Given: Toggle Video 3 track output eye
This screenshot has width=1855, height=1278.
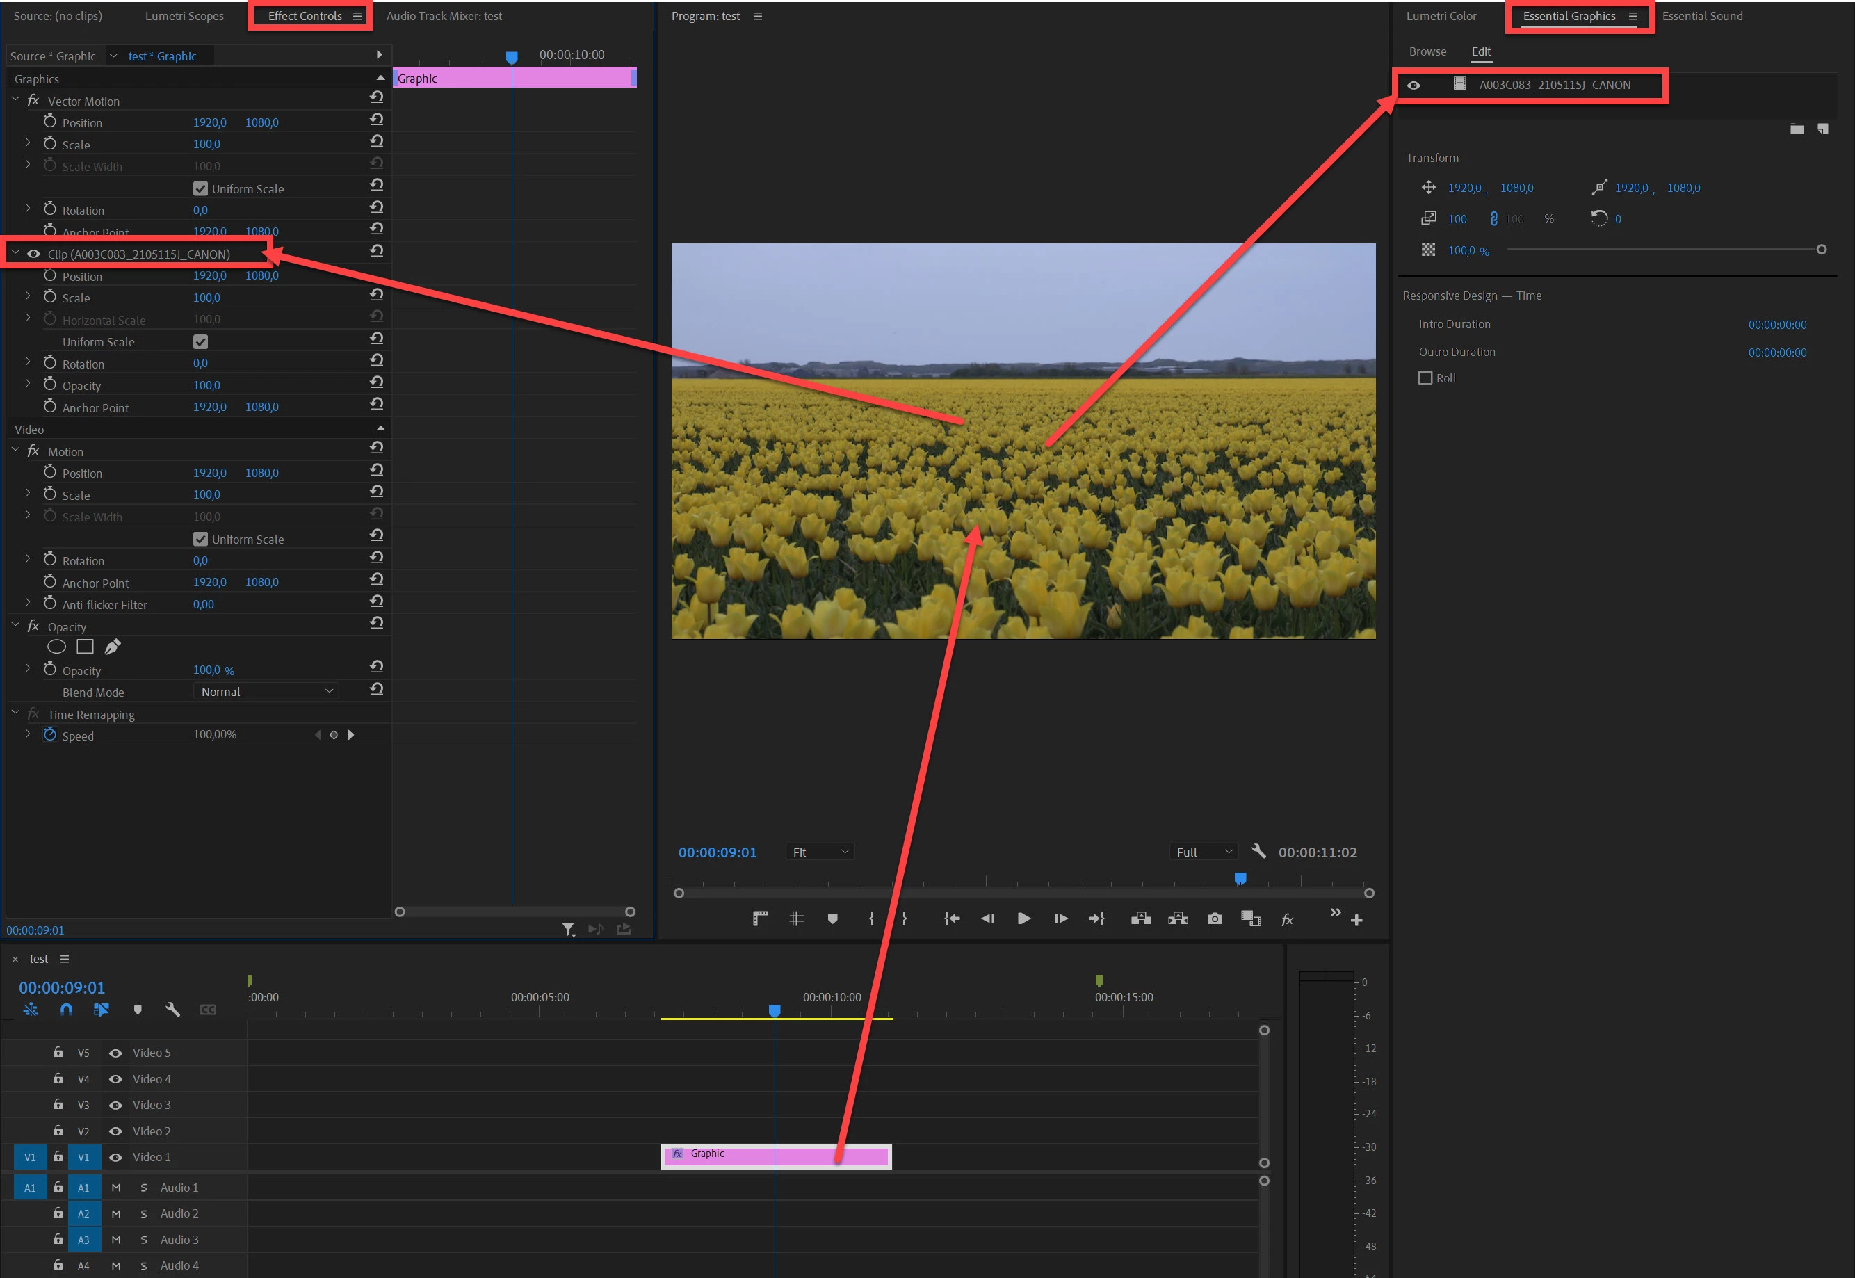Looking at the screenshot, I should point(115,1105).
